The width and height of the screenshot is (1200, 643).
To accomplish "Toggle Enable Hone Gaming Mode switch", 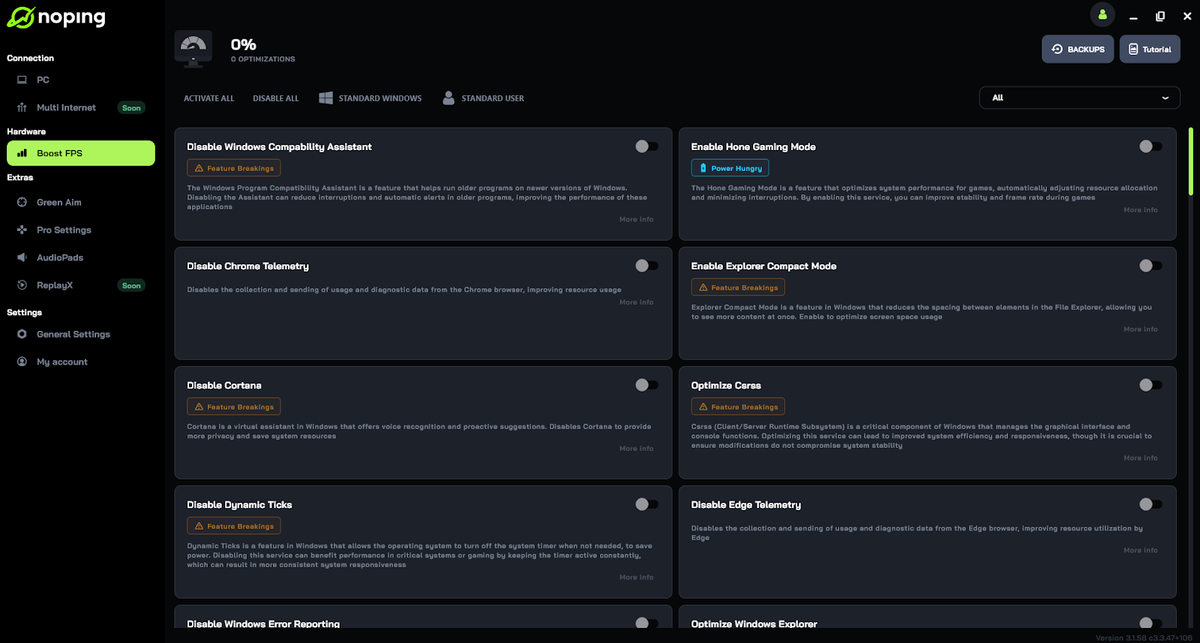I will (1150, 146).
